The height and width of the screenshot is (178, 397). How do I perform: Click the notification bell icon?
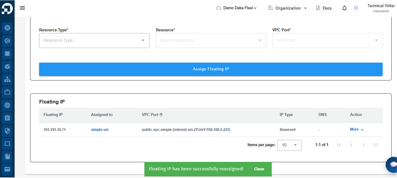pyautogui.click(x=345, y=8)
